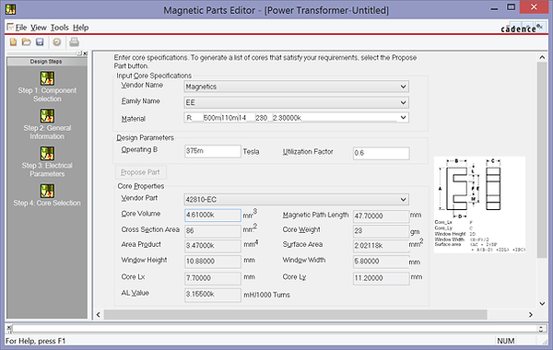Screen dimensions: 553x350
Task: Click the Open folder toolbar icon
Action: tap(26, 42)
